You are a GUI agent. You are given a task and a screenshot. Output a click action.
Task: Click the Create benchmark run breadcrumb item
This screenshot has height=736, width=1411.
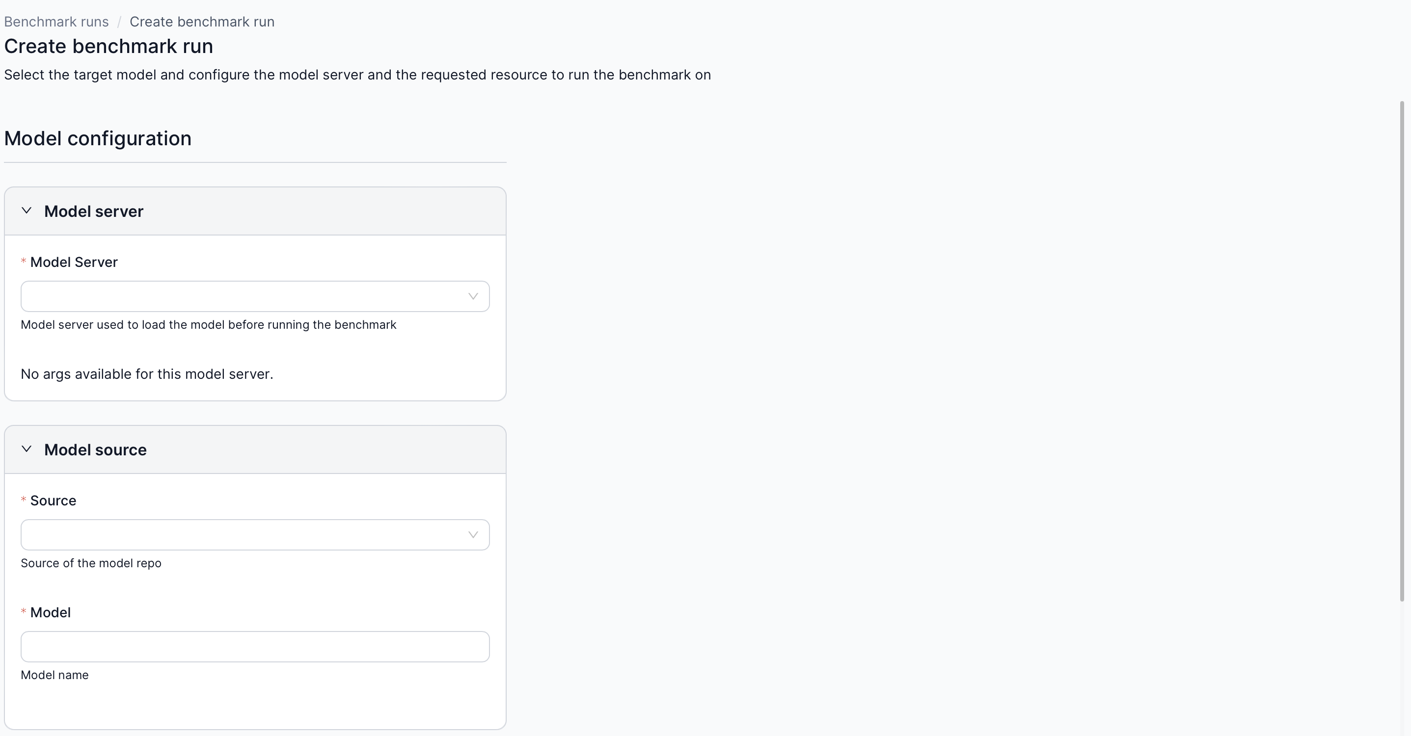click(202, 22)
